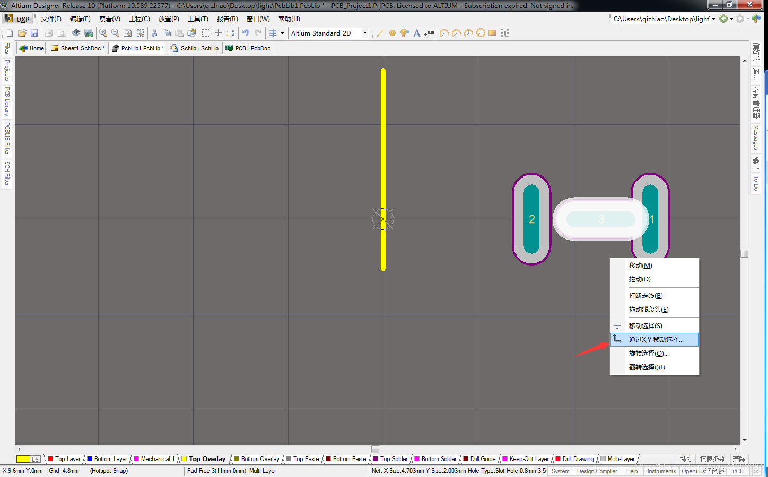The width and height of the screenshot is (768, 477).
Task: Open the Projects side panel
Action: [x=7, y=70]
